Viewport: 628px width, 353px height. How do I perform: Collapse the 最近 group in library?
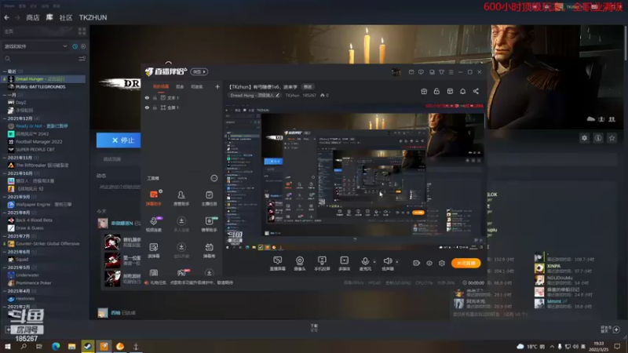(x=5, y=71)
